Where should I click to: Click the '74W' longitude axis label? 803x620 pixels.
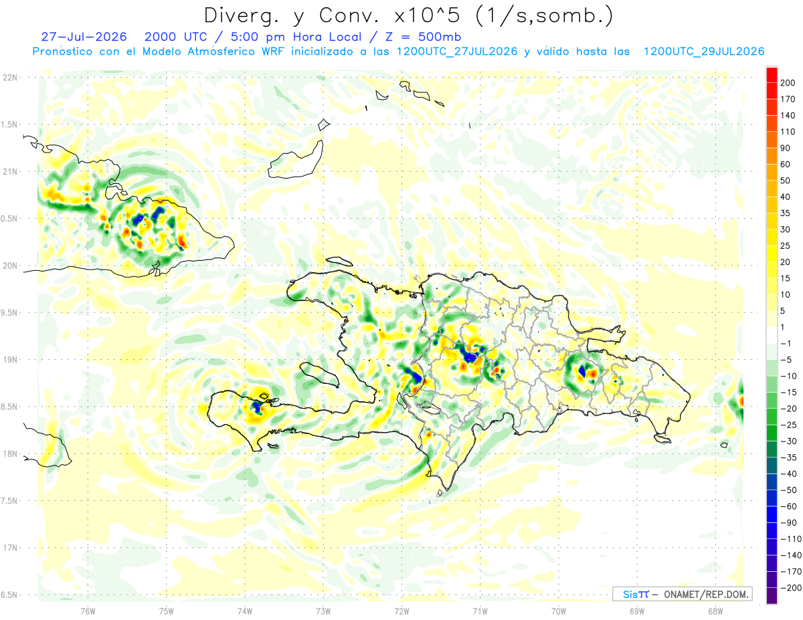point(245,611)
